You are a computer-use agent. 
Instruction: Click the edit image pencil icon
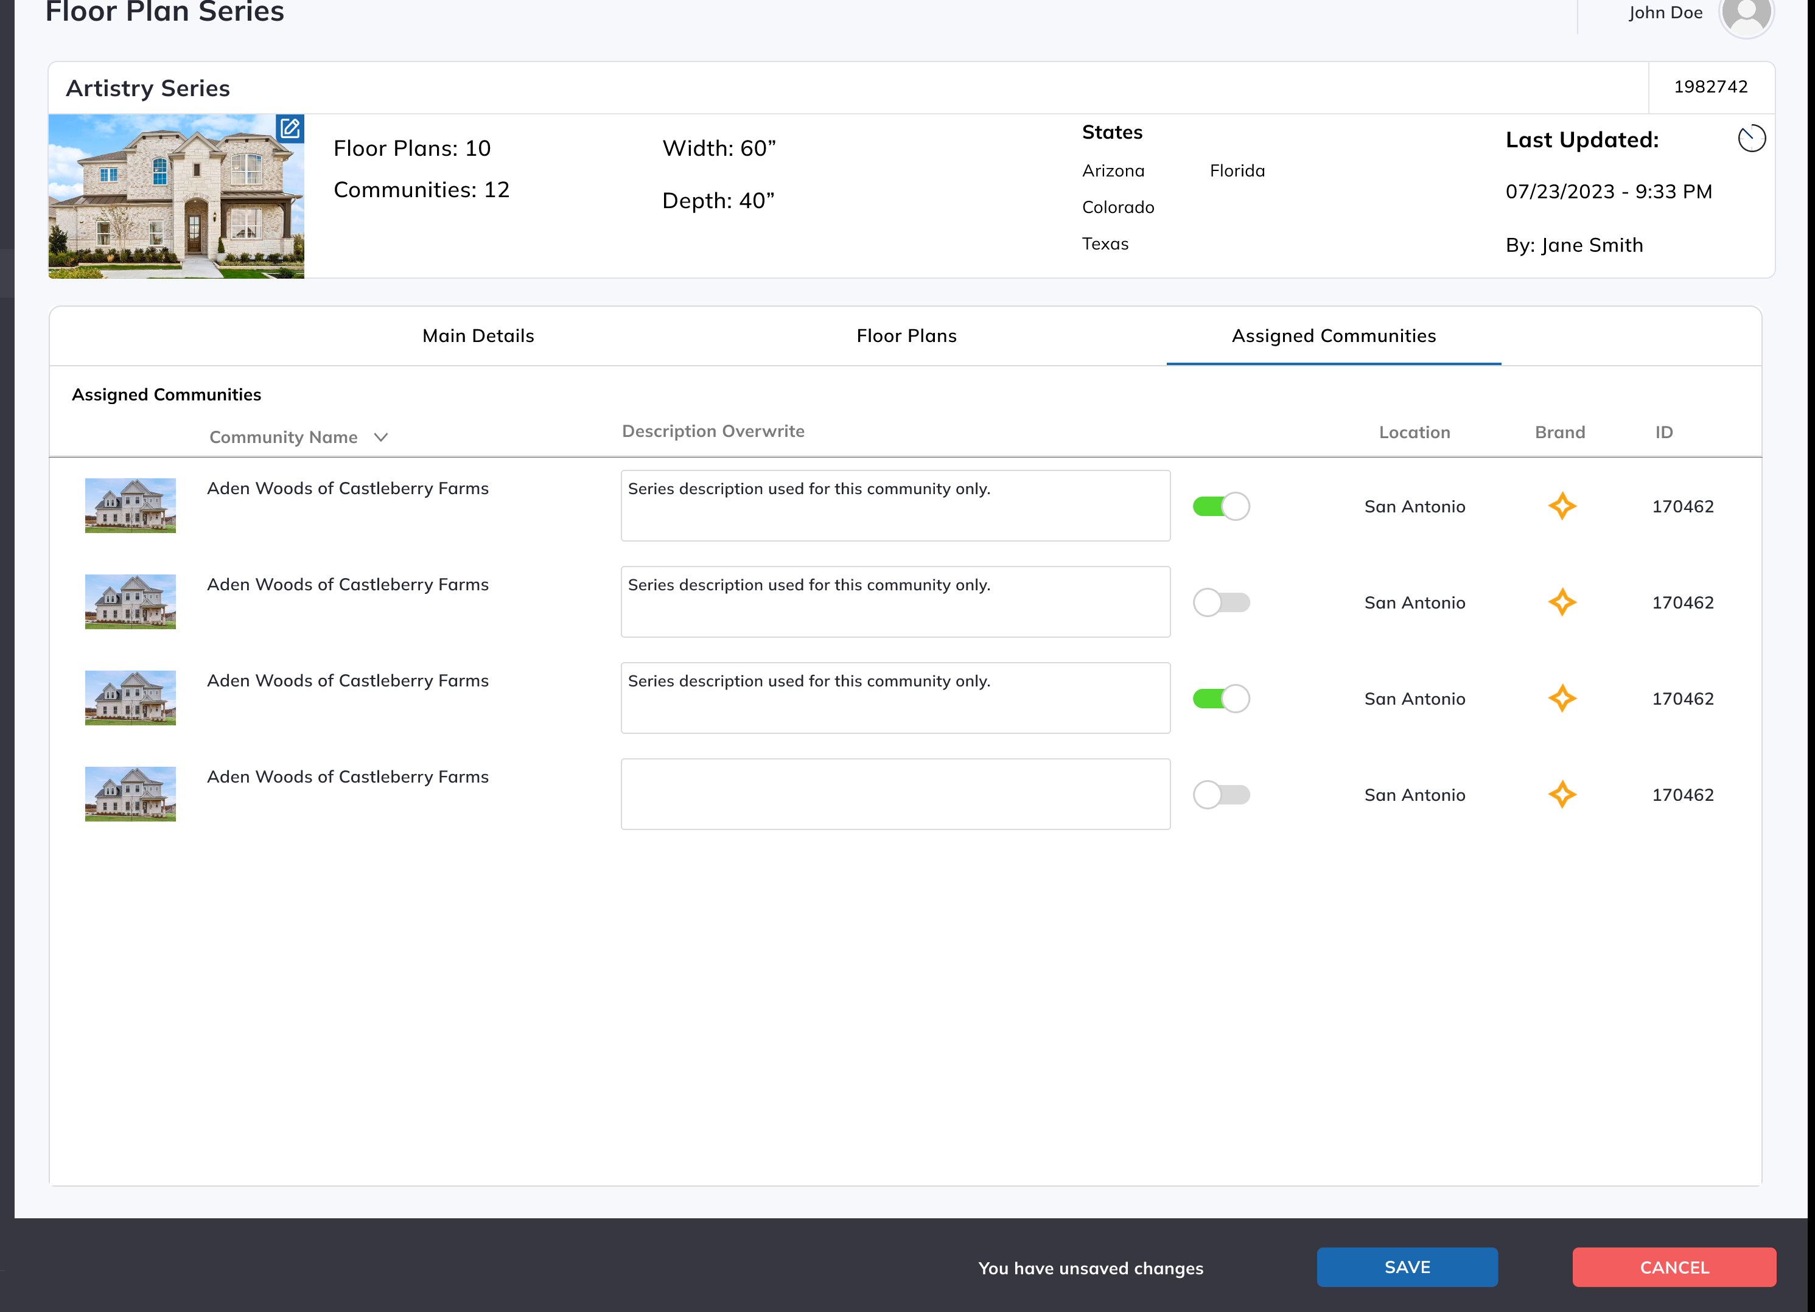click(290, 128)
